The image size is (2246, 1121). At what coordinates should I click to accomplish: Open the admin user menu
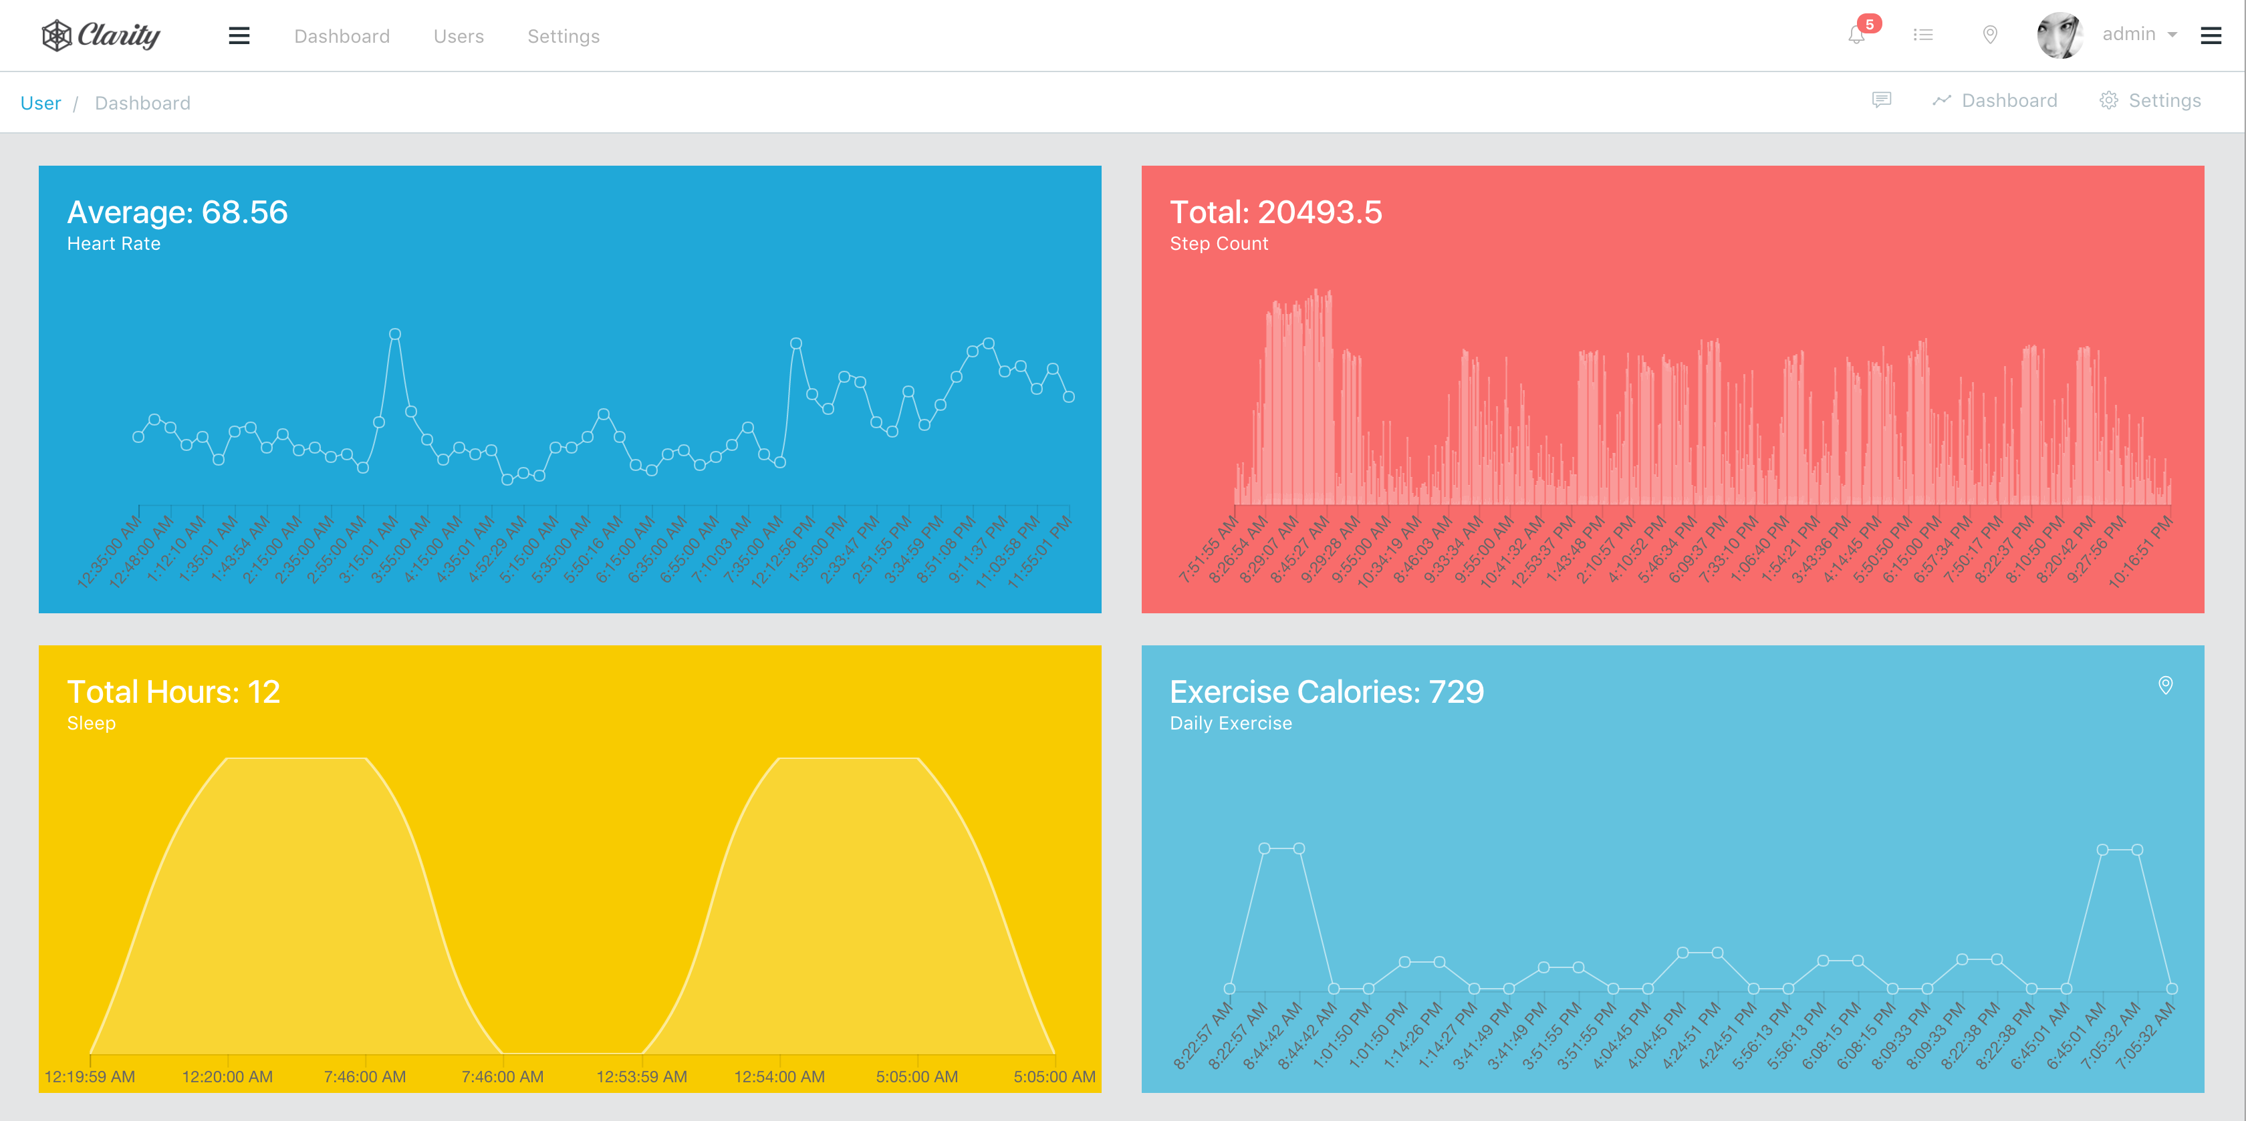point(2128,34)
